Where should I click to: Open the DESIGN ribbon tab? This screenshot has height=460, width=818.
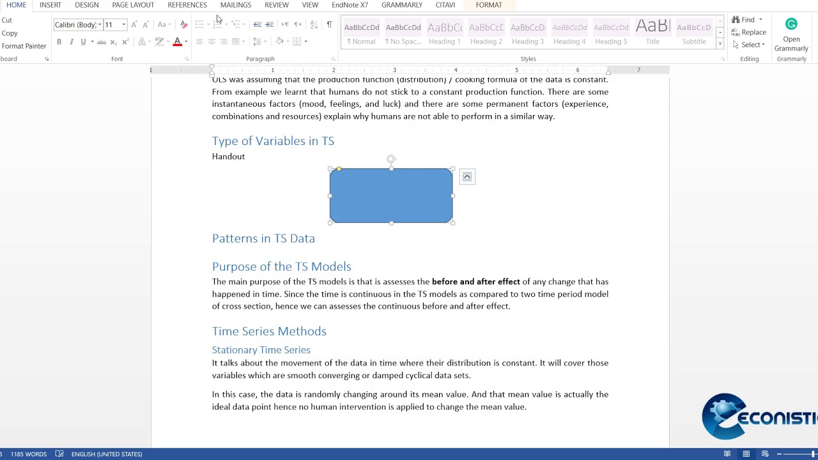point(86,5)
